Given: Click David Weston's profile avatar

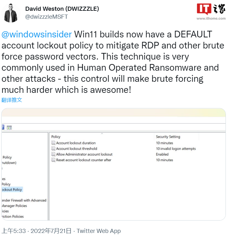Looking at the screenshot, I should (11, 13).
